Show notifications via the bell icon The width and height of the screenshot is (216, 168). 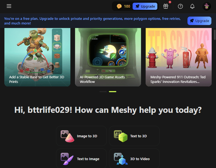192,6
